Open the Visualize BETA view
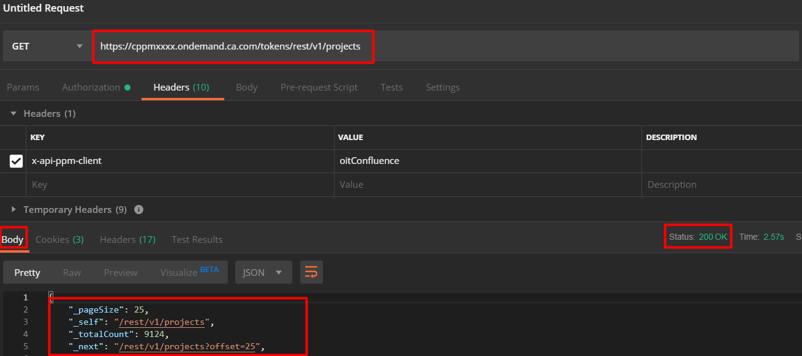The image size is (802, 356). [189, 272]
